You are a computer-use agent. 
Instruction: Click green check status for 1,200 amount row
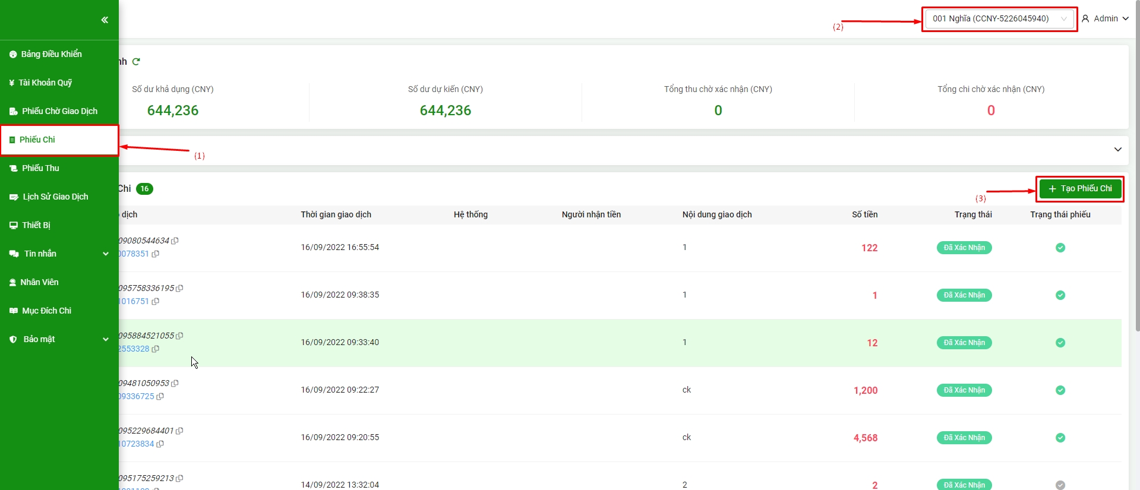click(x=1060, y=390)
